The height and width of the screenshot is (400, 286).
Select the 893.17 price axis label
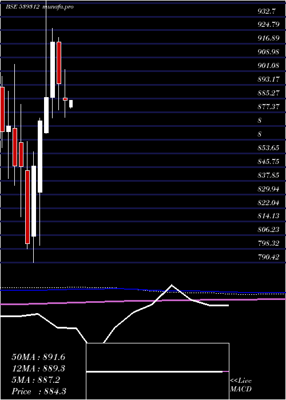[x=268, y=79]
